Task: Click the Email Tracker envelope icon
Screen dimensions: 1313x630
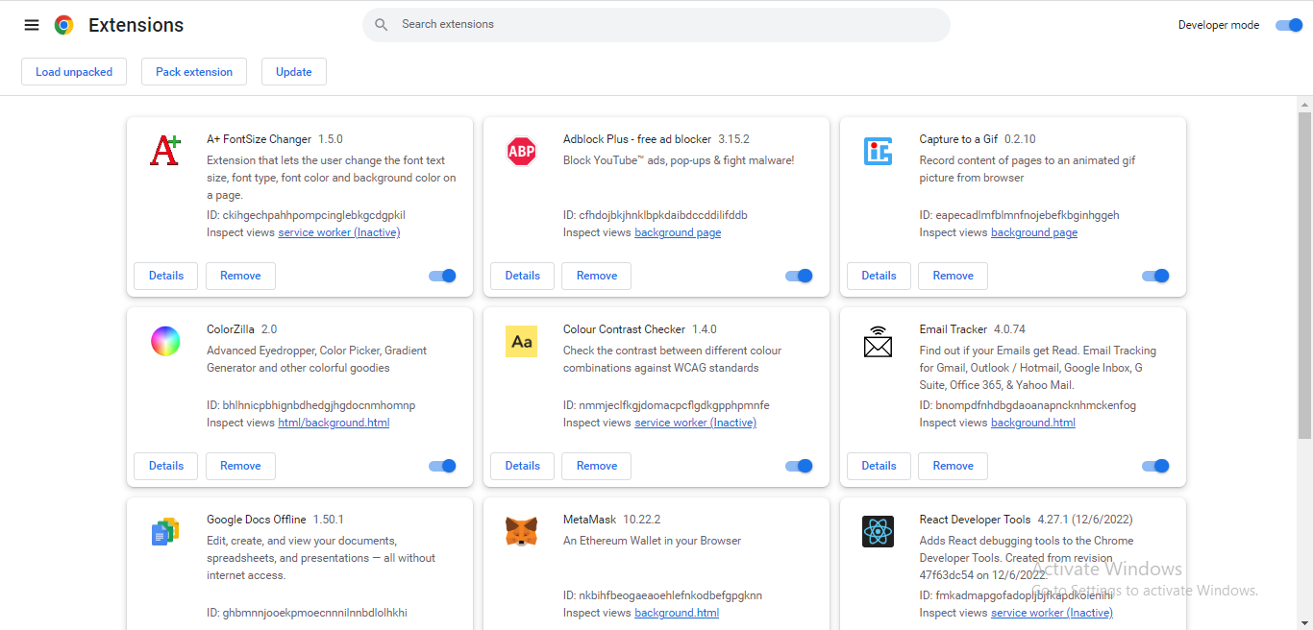Action: (879, 341)
